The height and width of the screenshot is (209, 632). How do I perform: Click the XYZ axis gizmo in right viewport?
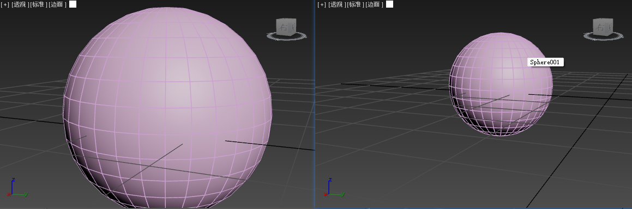335,188
